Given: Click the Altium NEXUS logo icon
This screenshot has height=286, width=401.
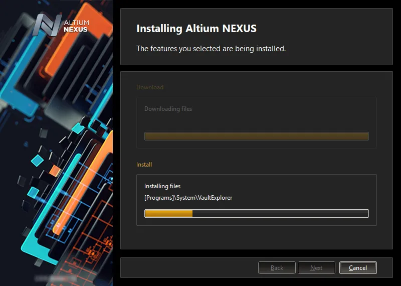Looking at the screenshot, I should pyautogui.click(x=47, y=25).
